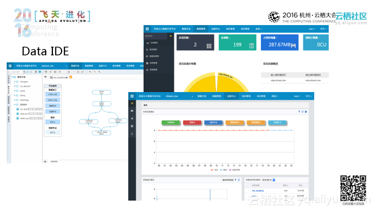Viewport: 375px width, 210px height.
Task: Select select_syn script in the tree
Action: (25, 118)
